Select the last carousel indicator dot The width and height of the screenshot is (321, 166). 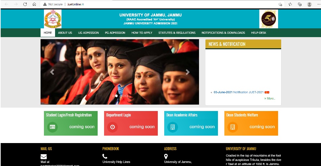(x=126, y=96)
